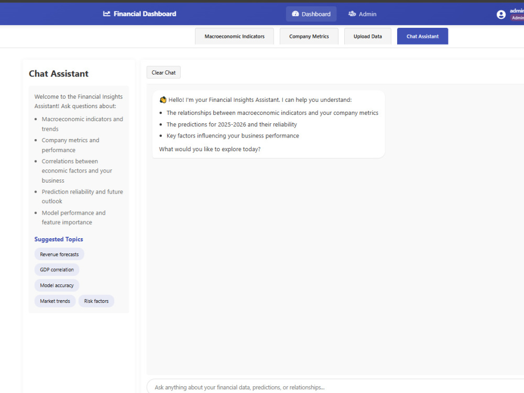The image size is (524, 393).
Task: Click the waving hand emoji in greeting
Action: click(x=163, y=100)
